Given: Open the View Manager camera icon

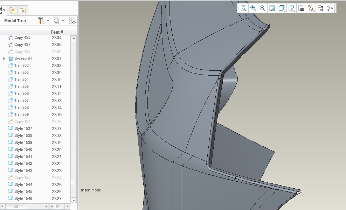Looking at the screenshot, I should (x=301, y=8).
